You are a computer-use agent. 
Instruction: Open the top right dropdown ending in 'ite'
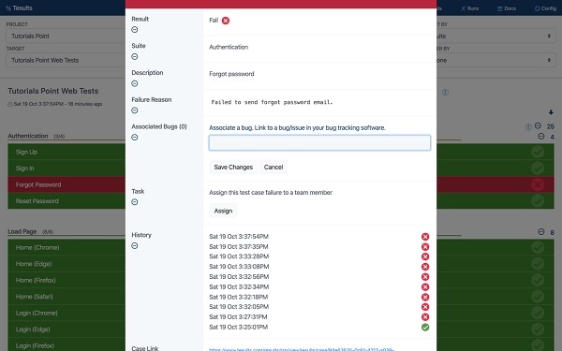pos(496,37)
